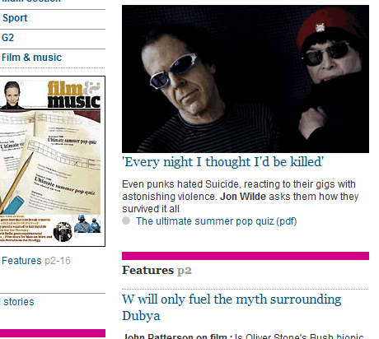The width and height of the screenshot is (379, 339).
Task: Click the pink bar below stories link
Action: (x=53, y=333)
